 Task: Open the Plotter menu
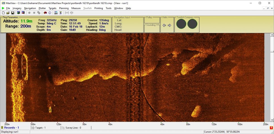(42, 8)
